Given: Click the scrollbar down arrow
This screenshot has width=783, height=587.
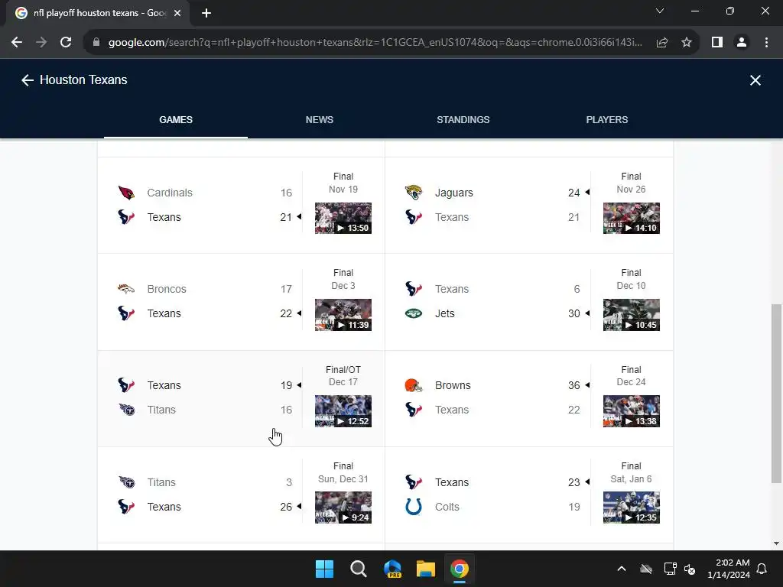Looking at the screenshot, I should click(776, 543).
